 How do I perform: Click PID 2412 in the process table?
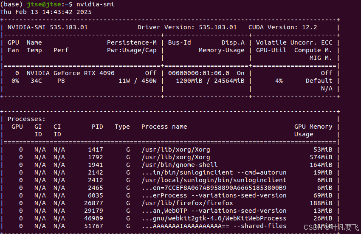coord(95,180)
